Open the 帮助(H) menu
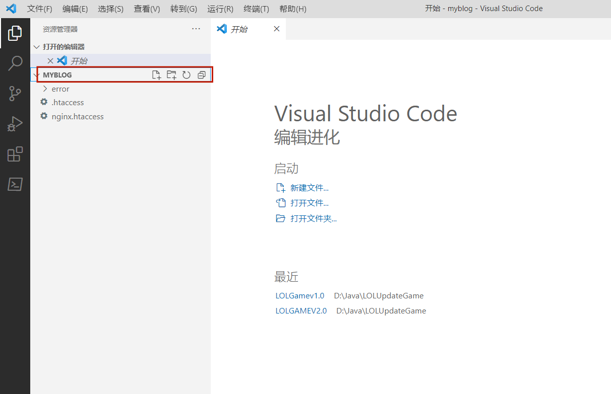 tap(293, 9)
